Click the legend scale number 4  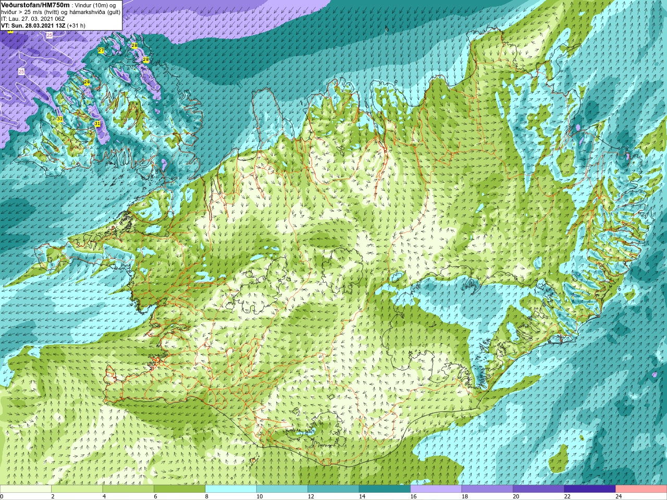point(104,496)
